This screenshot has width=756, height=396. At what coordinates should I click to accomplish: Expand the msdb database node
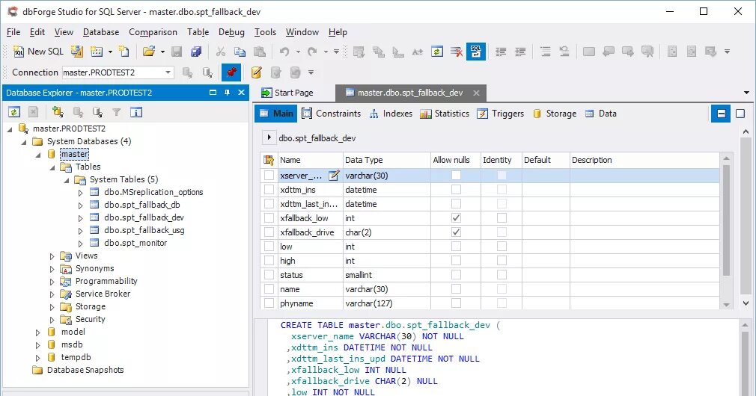[x=37, y=345]
